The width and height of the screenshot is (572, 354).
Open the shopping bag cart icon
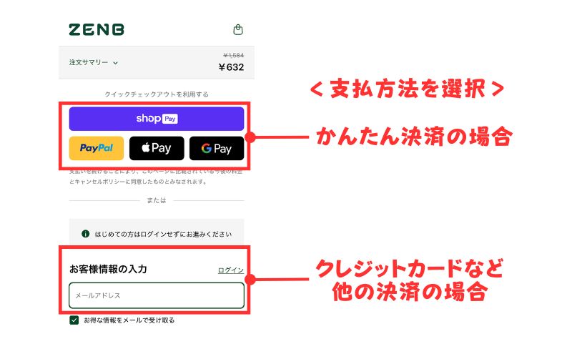[x=238, y=29]
